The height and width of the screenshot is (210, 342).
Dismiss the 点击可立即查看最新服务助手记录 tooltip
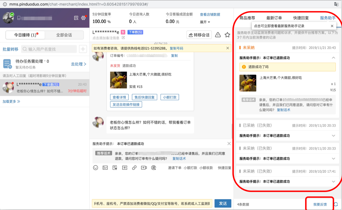pos(332,26)
